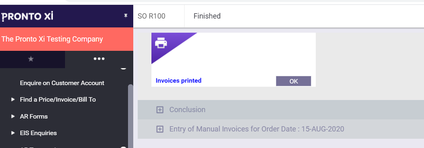Click the sidebar vertical scrollbar
Screen dimensions: 424x148
tap(130, 116)
